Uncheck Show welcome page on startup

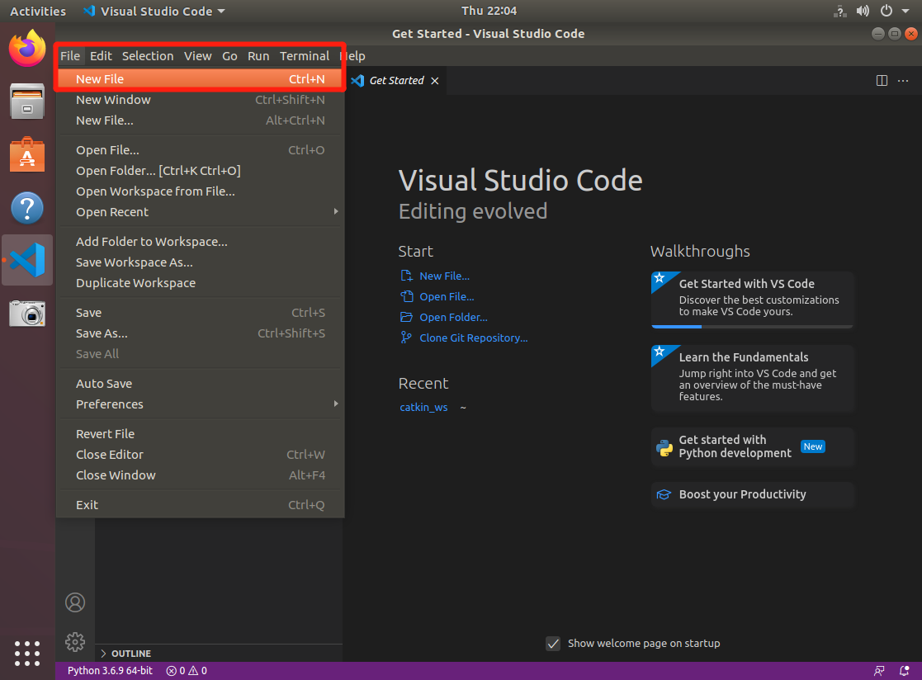click(x=553, y=644)
